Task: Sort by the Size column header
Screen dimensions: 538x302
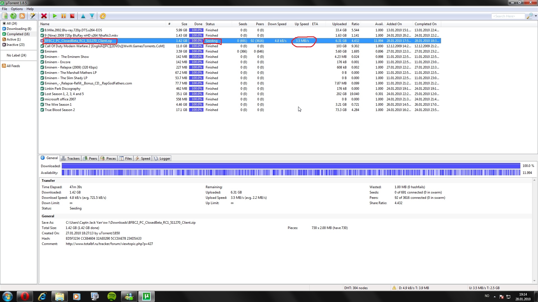Action: (x=180, y=24)
